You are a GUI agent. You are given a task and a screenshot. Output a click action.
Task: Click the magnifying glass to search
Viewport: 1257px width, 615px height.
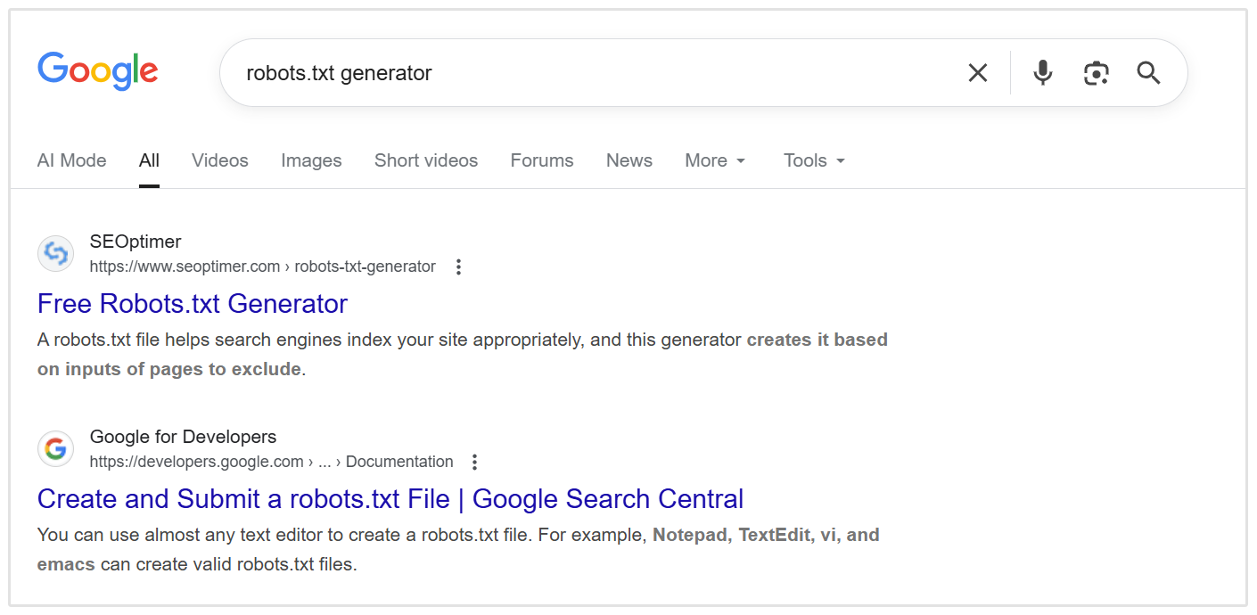click(1147, 72)
